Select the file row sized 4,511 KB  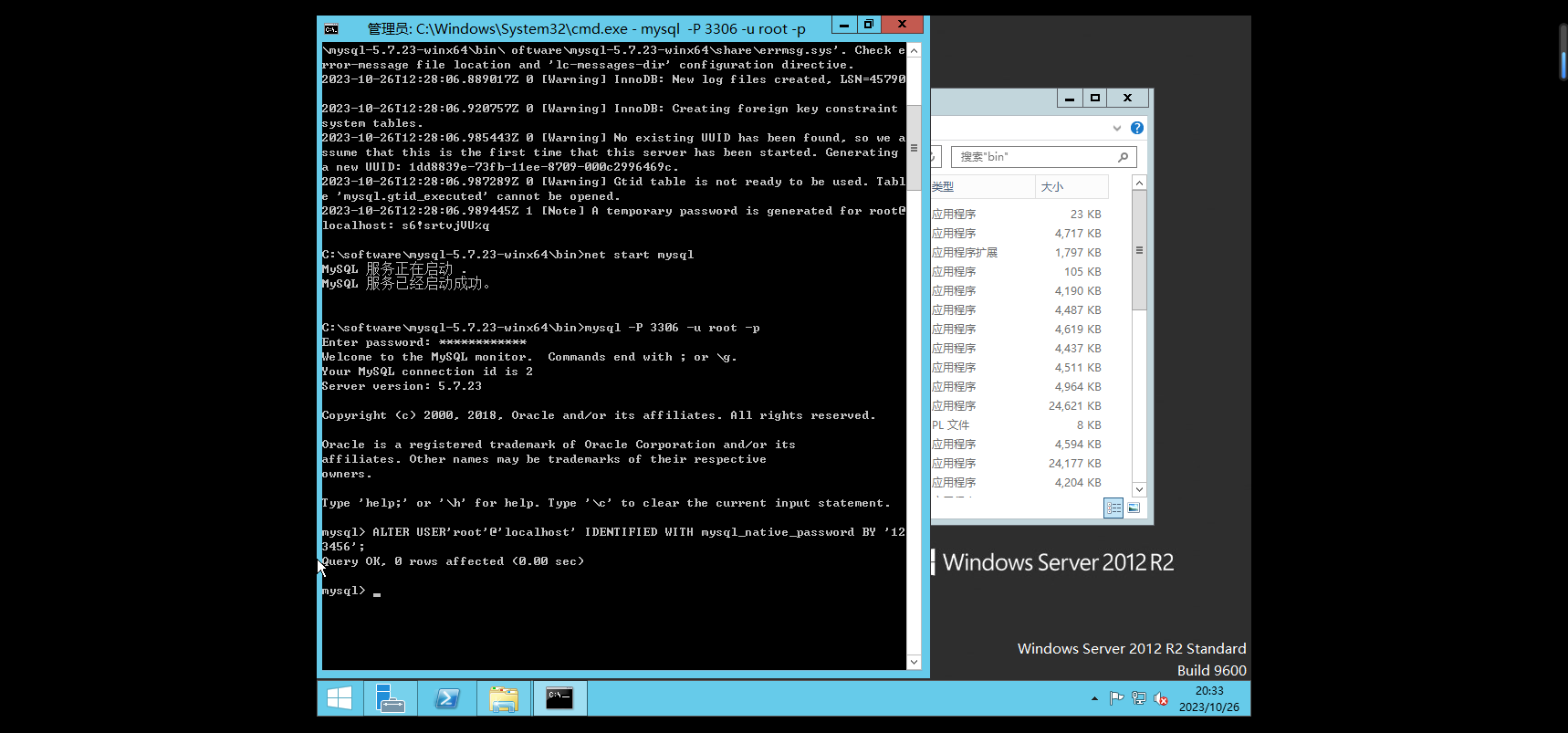1019,368
